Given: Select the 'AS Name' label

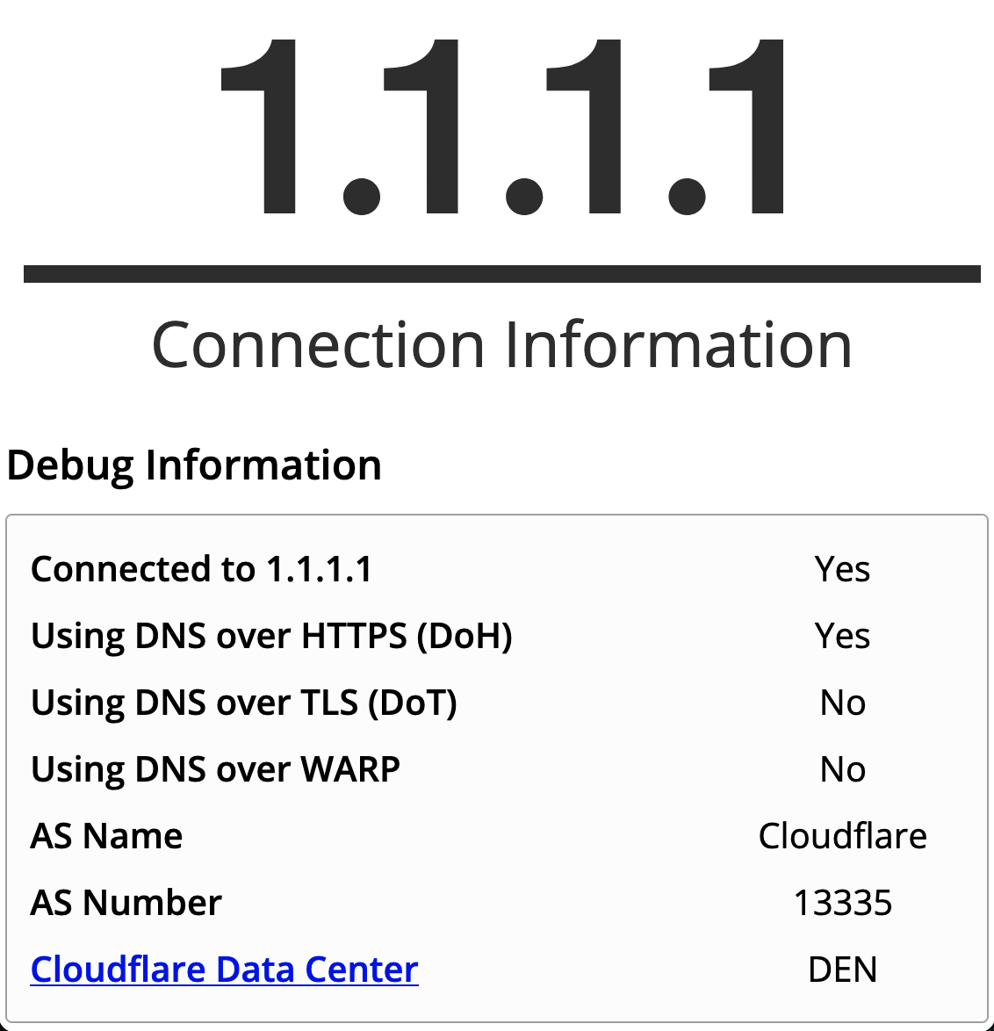Looking at the screenshot, I should (x=106, y=836).
